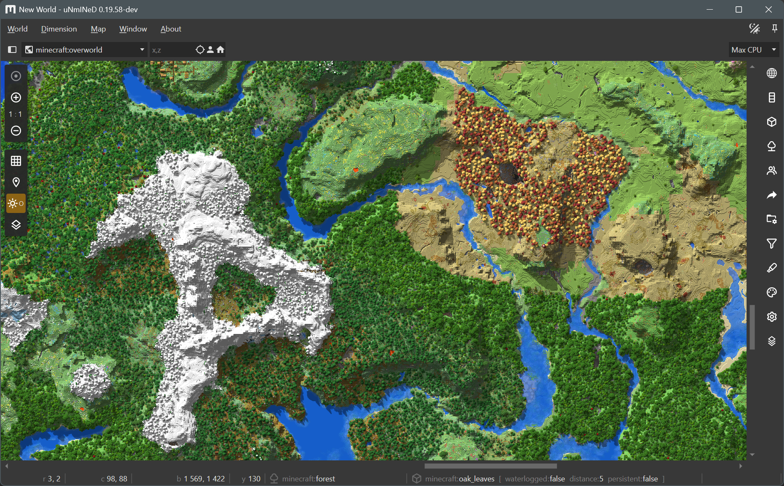The width and height of the screenshot is (784, 486).
Task: Toggle the left sidebar panel
Action: pyautogui.click(x=12, y=50)
